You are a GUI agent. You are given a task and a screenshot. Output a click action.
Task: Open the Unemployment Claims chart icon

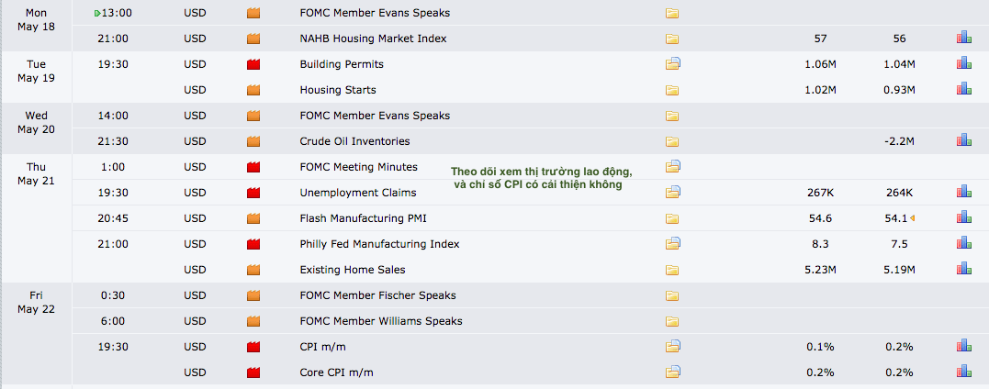pos(963,193)
